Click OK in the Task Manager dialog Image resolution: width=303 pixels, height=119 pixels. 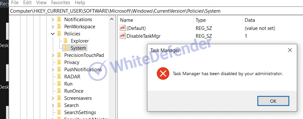[x=273, y=101]
